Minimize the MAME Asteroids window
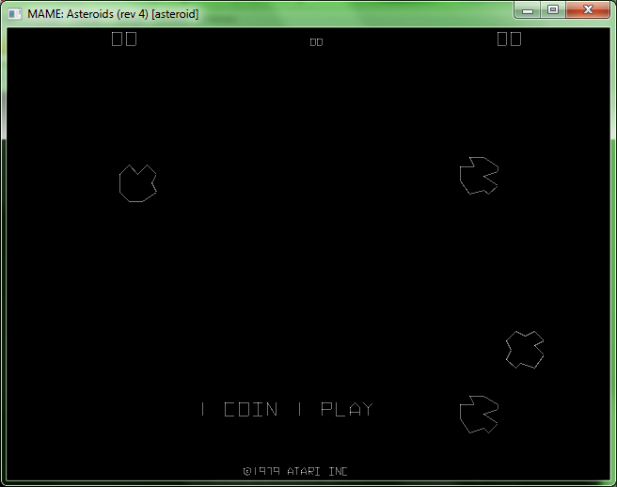The image size is (617, 487). click(x=529, y=10)
